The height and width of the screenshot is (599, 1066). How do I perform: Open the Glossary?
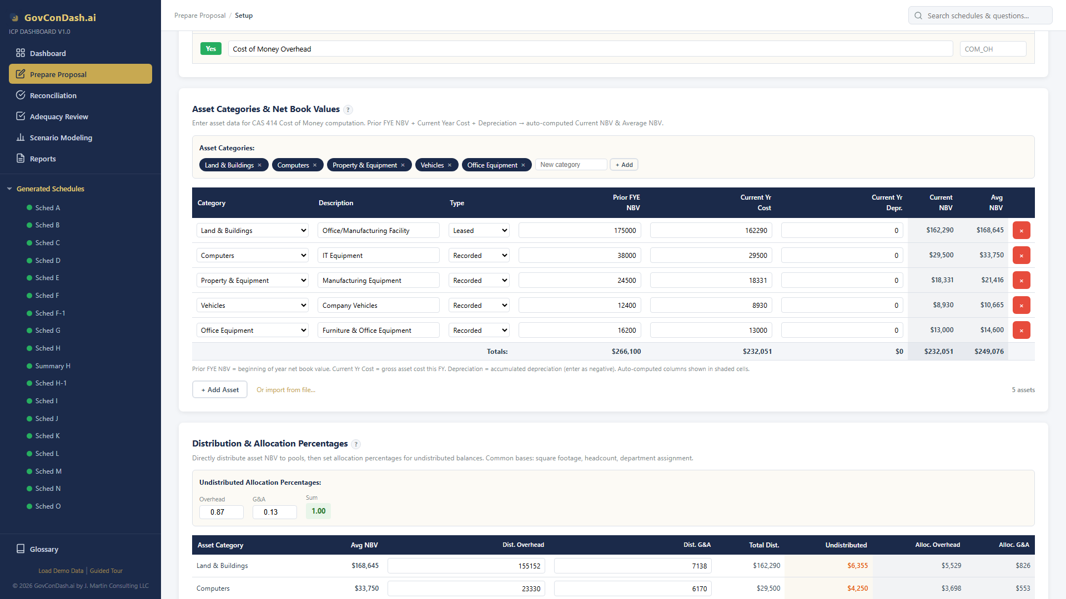(43, 549)
